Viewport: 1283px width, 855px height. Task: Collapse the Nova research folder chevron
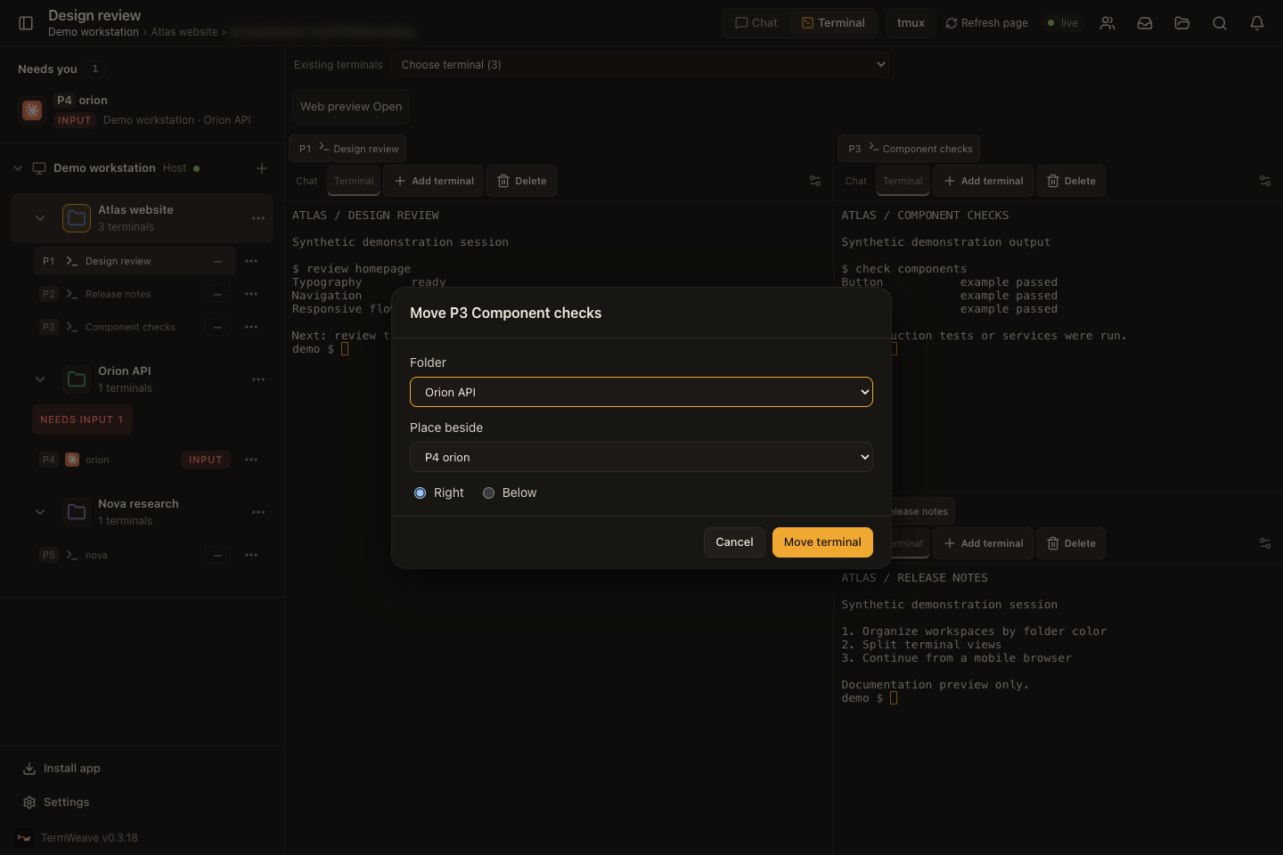pos(40,512)
